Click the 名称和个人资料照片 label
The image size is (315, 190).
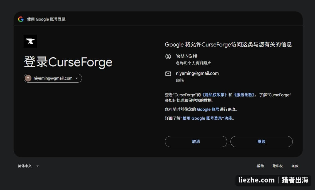coord(193,63)
